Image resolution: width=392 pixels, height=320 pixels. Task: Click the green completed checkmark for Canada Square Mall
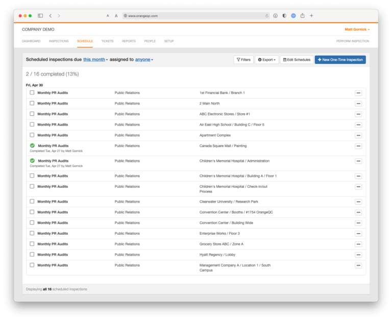[x=32, y=146]
